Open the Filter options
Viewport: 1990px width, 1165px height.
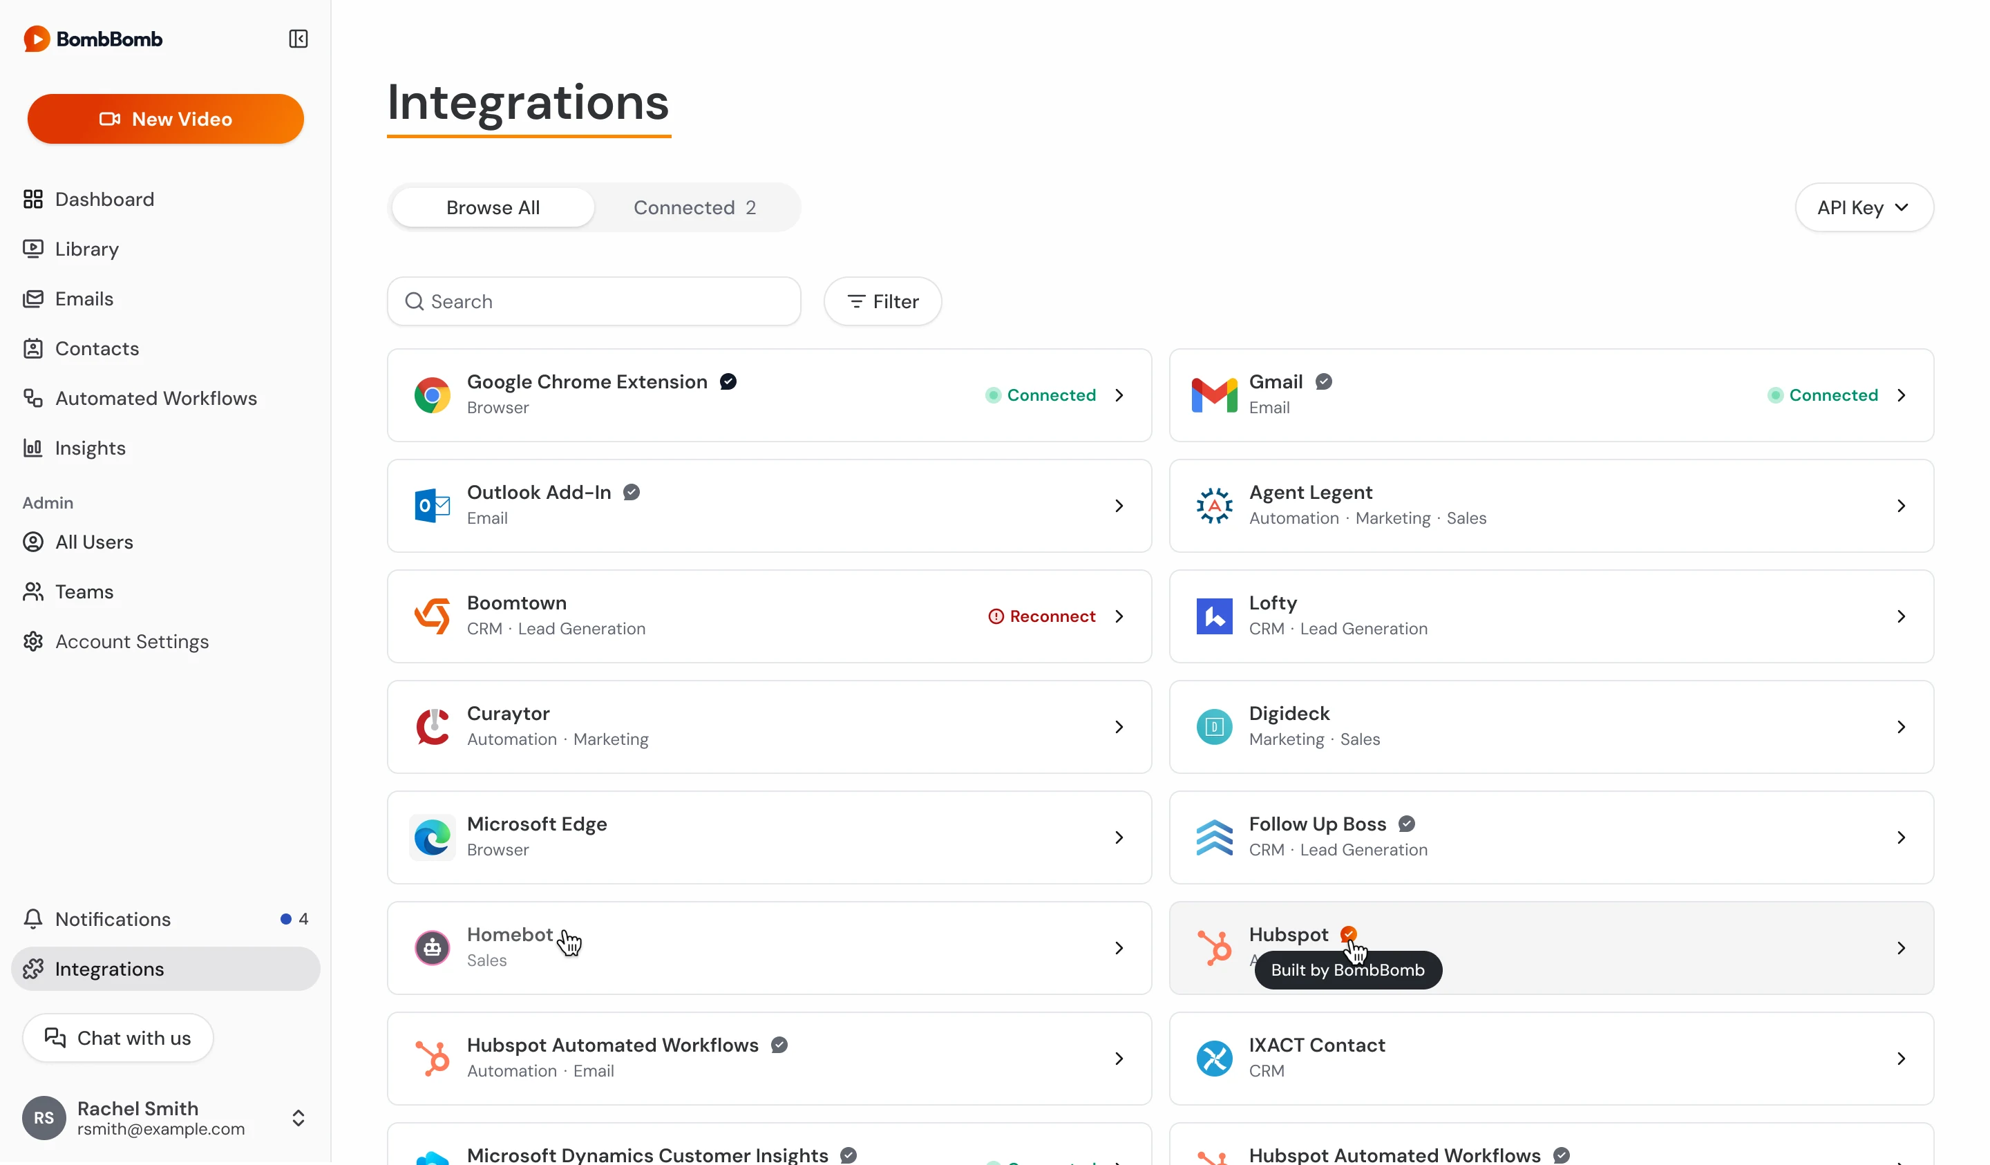click(882, 301)
